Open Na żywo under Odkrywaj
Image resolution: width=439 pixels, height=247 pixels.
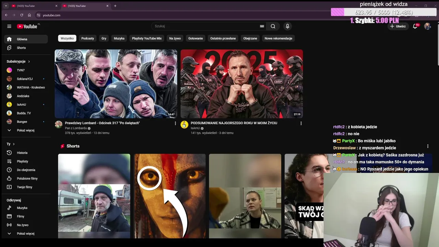tap(26, 225)
